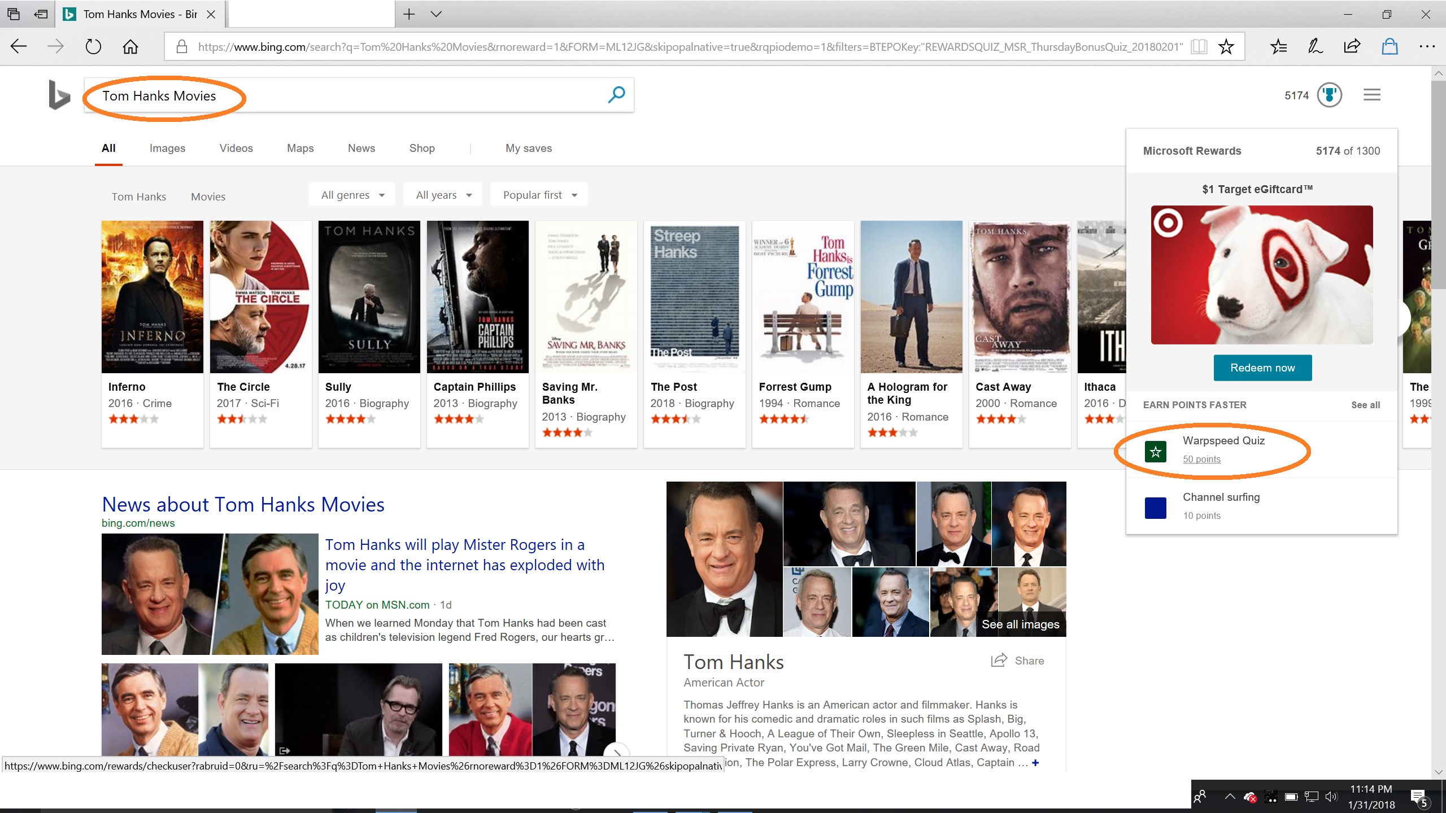The image size is (1446, 813).
Task: Show tab previews chevron
Action: point(436,14)
